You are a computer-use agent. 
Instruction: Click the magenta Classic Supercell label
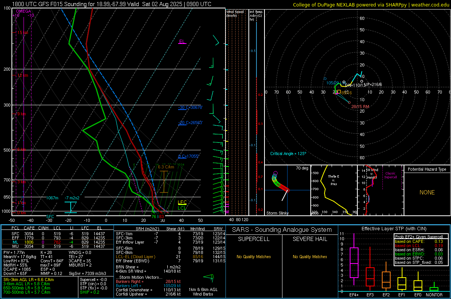click(390, 175)
